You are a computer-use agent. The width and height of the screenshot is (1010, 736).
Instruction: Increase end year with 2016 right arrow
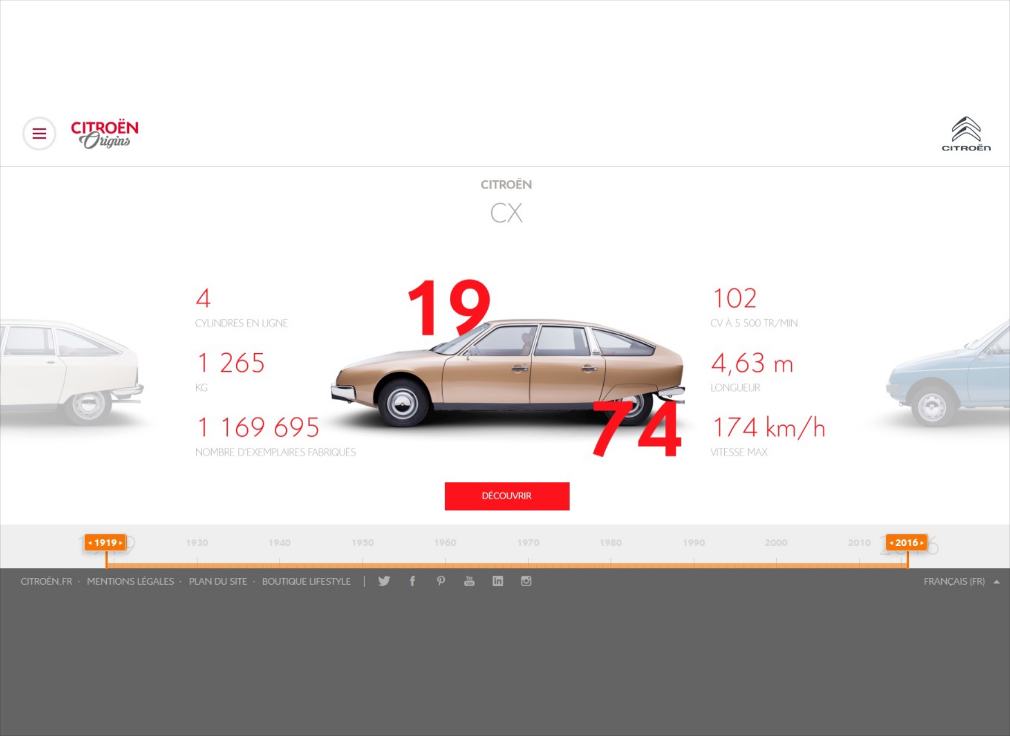(x=923, y=542)
